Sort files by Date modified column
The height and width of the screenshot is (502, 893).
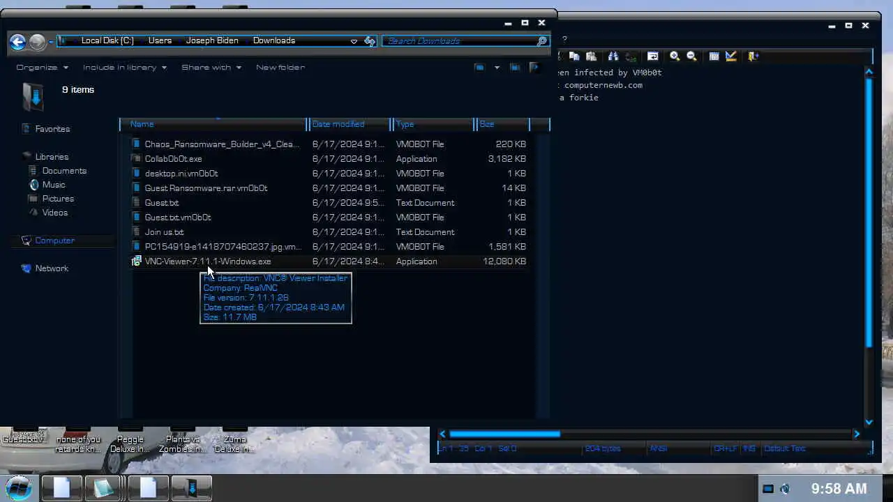(350, 124)
